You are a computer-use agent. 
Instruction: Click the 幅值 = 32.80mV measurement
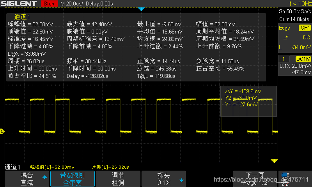point(216,24)
